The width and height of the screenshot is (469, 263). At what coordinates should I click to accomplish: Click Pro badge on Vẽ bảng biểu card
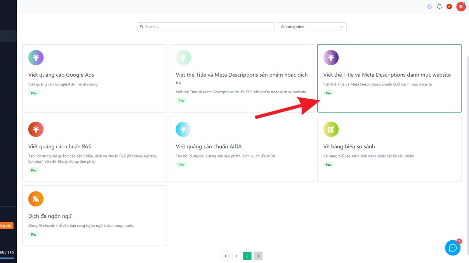[328, 165]
